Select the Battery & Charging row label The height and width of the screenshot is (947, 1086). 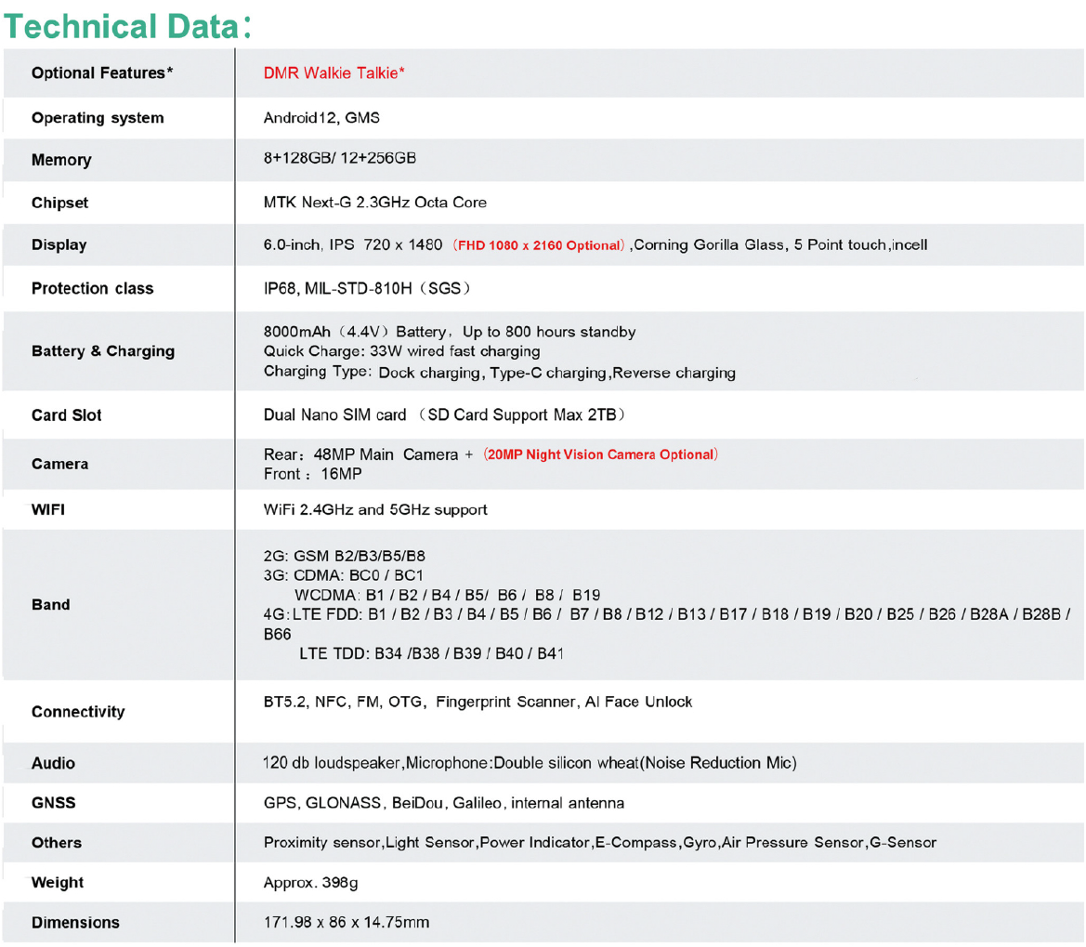pyautogui.click(x=103, y=351)
